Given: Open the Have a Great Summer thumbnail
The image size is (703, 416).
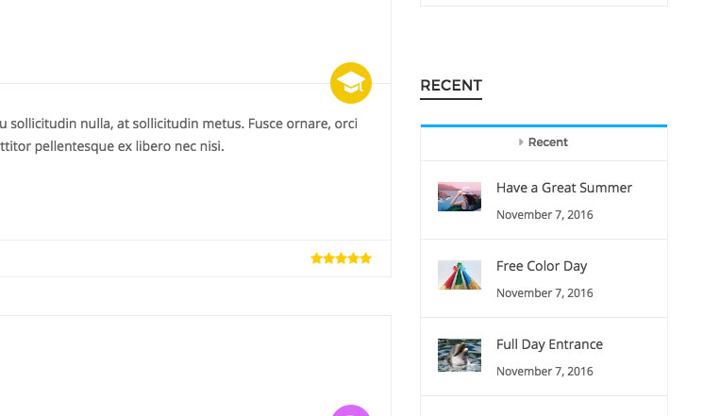Looking at the screenshot, I should tap(460, 196).
